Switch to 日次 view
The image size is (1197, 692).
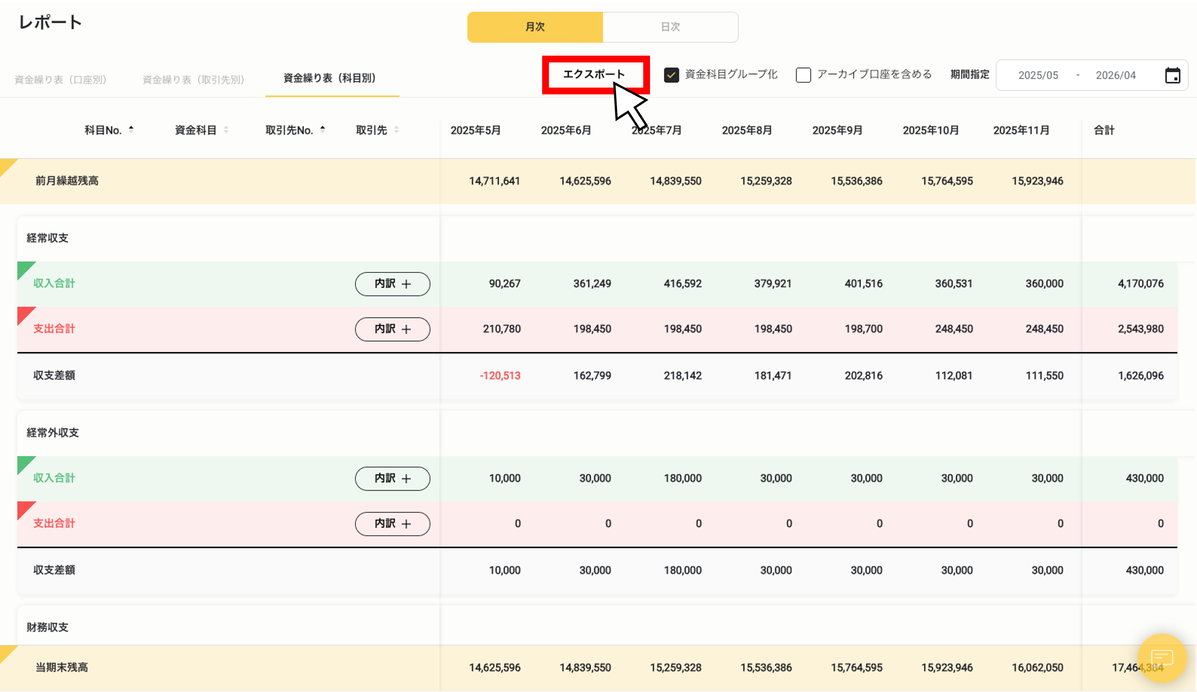pyautogui.click(x=670, y=27)
